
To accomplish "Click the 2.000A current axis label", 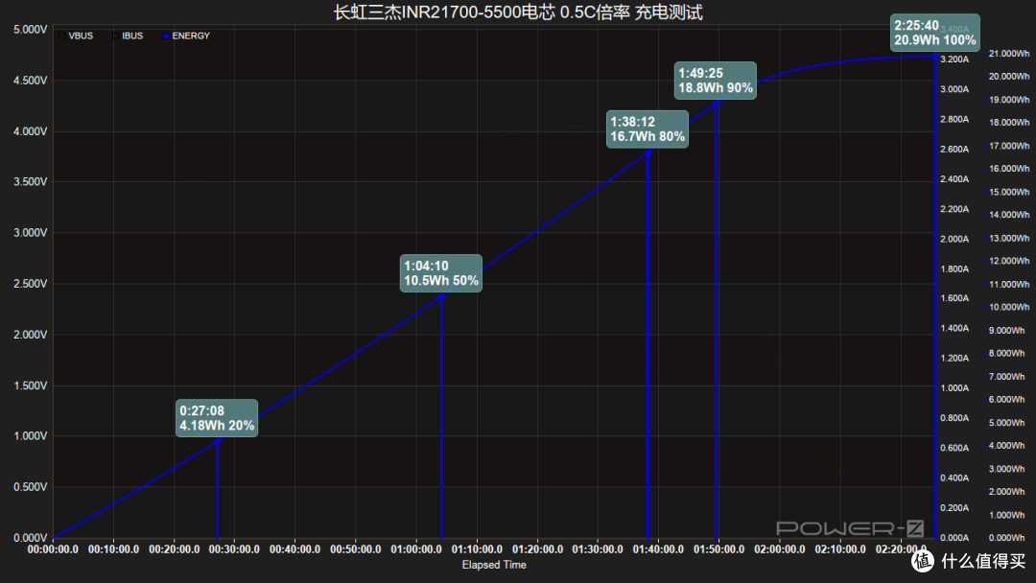I will coord(954,239).
